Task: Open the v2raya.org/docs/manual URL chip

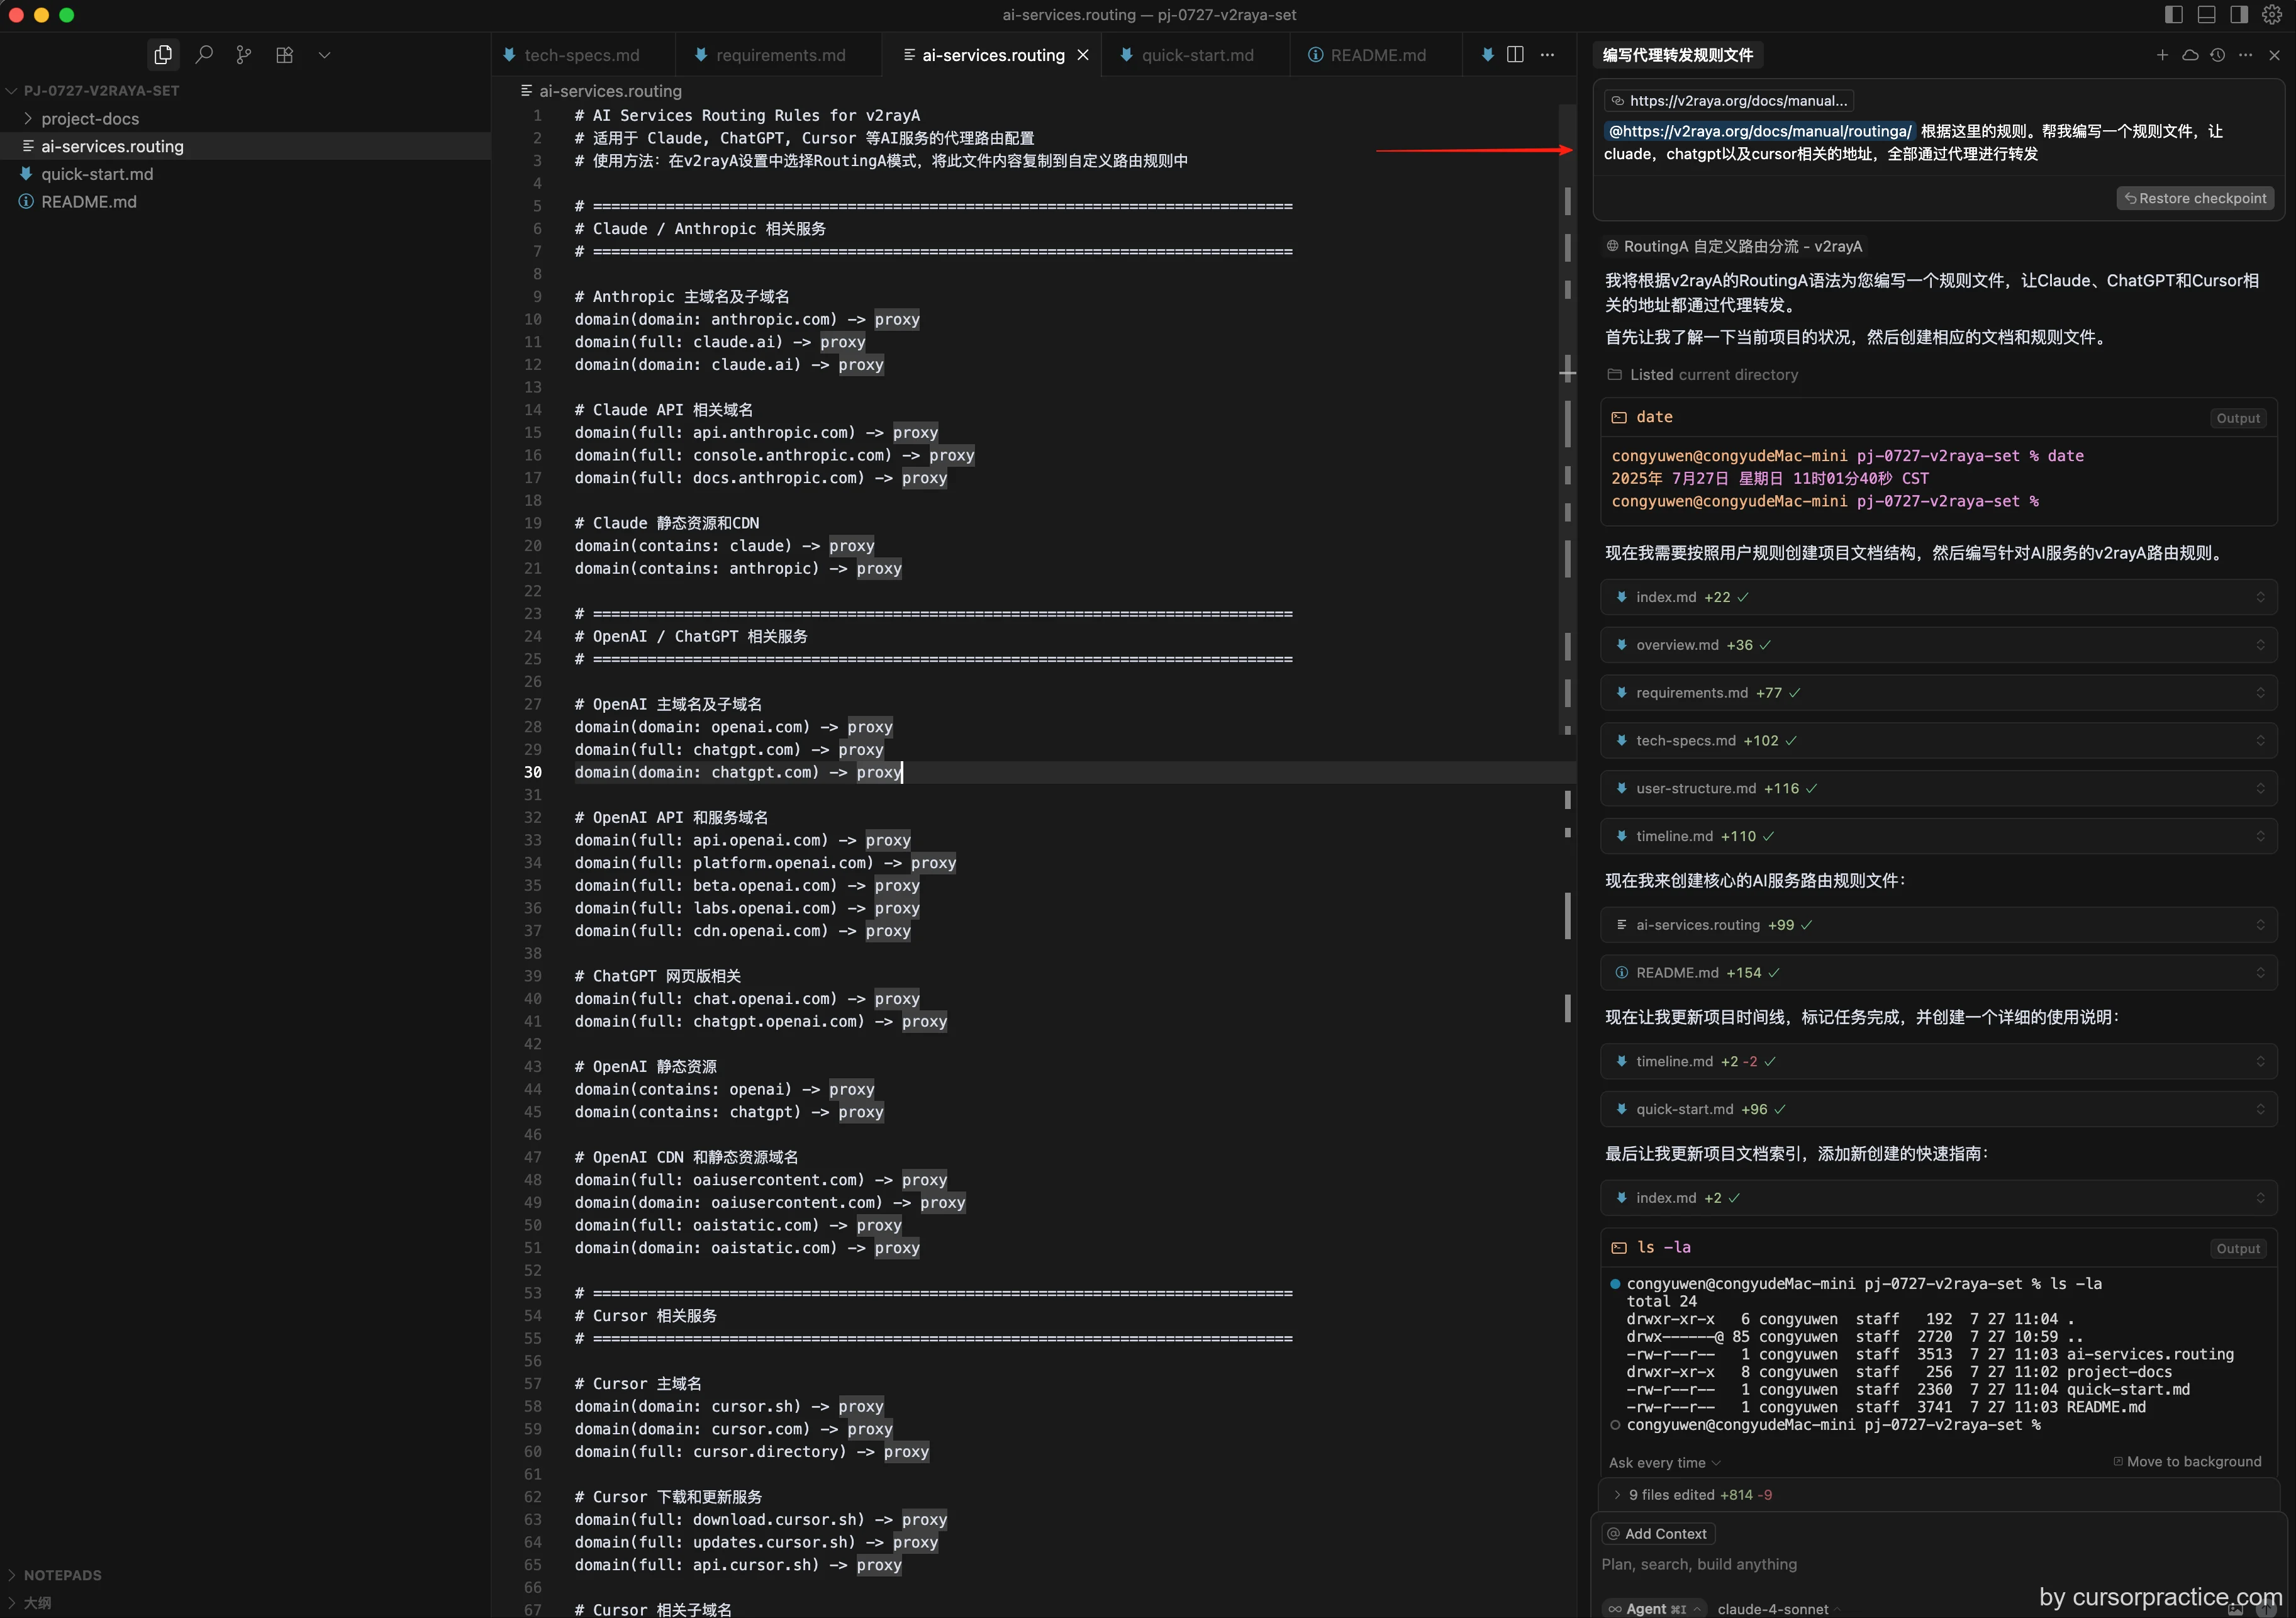Action: (1729, 100)
